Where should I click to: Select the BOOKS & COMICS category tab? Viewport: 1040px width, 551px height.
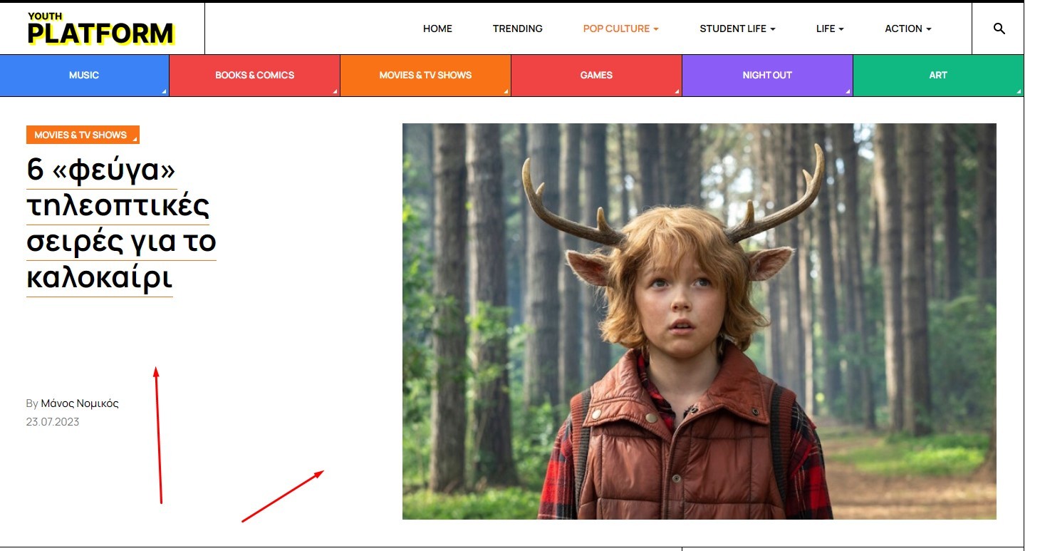254,75
